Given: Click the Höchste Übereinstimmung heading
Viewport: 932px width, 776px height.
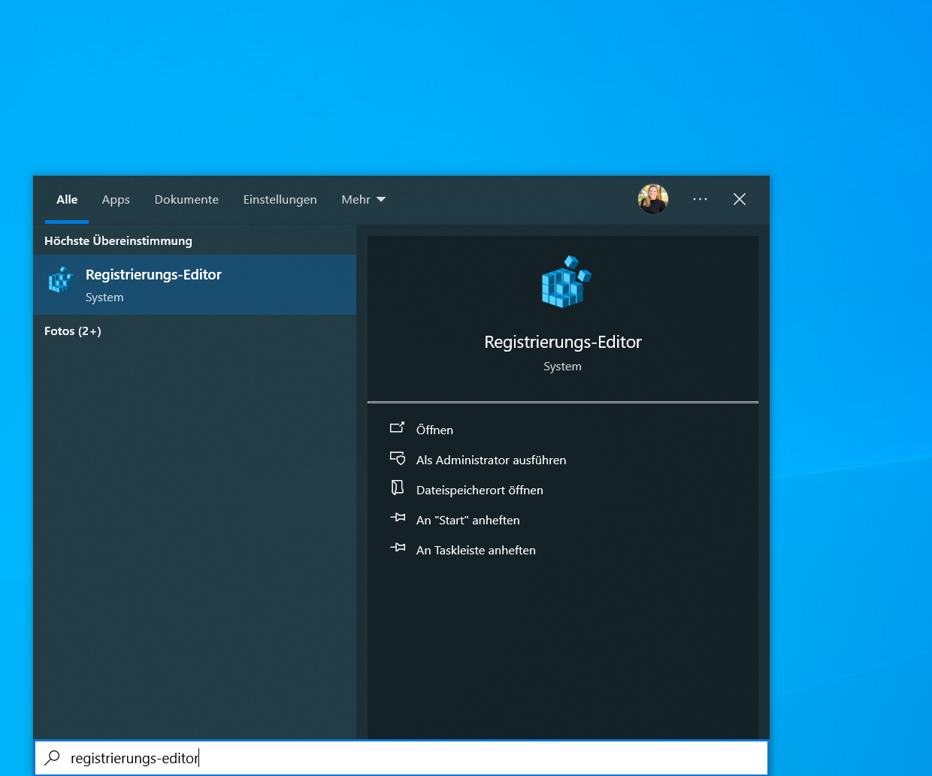Looking at the screenshot, I should point(118,241).
